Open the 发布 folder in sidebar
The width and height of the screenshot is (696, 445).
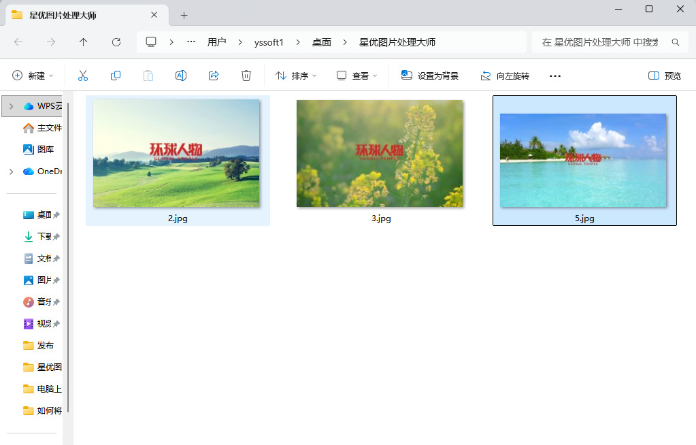(38, 346)
